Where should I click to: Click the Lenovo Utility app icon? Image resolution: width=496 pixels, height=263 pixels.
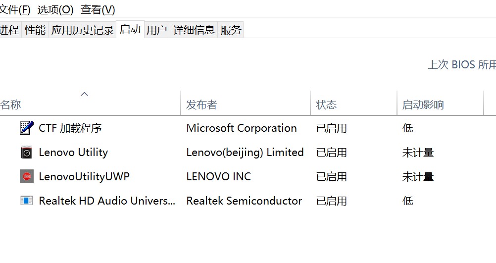pyautogui.click(x=27, y=152)
